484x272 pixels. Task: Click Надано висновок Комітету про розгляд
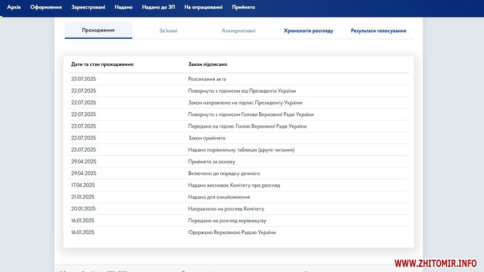coord(234,185)
